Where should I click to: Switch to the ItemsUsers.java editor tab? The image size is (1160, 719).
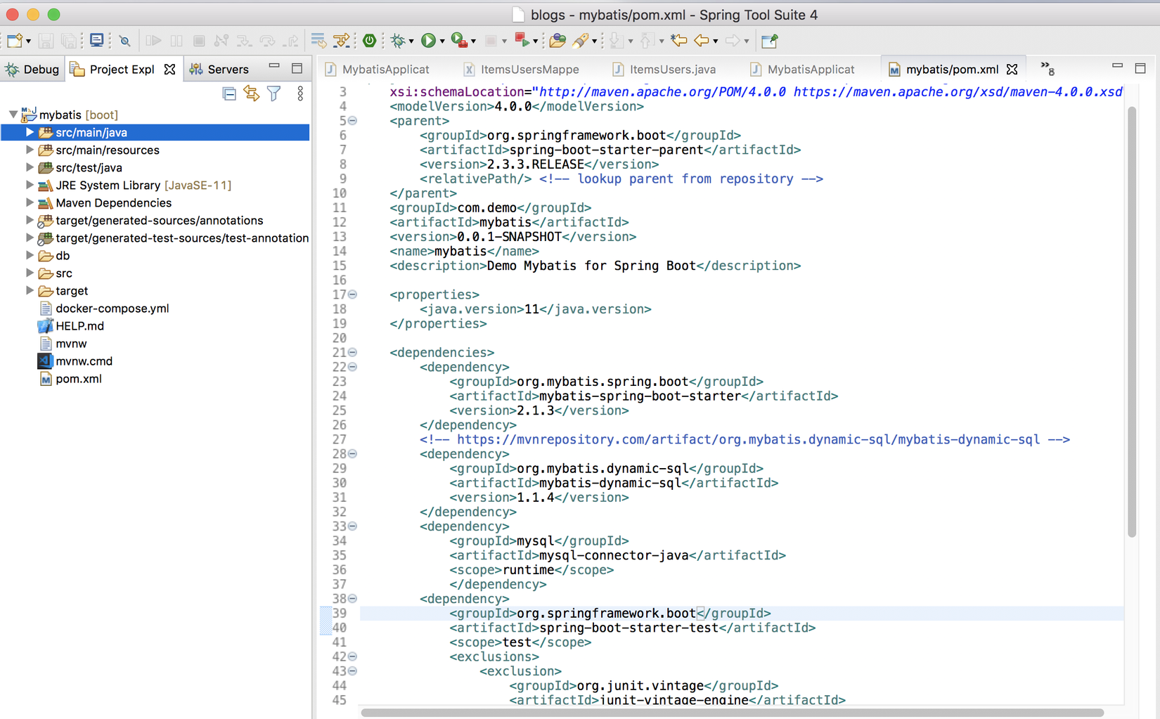(671, 69)
